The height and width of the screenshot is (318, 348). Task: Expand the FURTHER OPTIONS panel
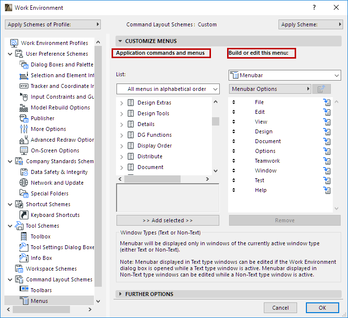click(x=120, y=294)
